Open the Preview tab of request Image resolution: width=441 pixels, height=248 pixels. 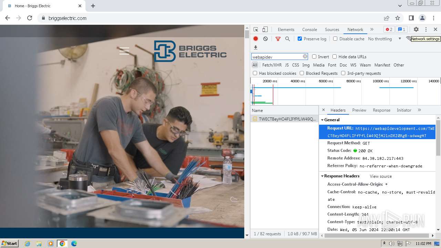pos(359,110)
